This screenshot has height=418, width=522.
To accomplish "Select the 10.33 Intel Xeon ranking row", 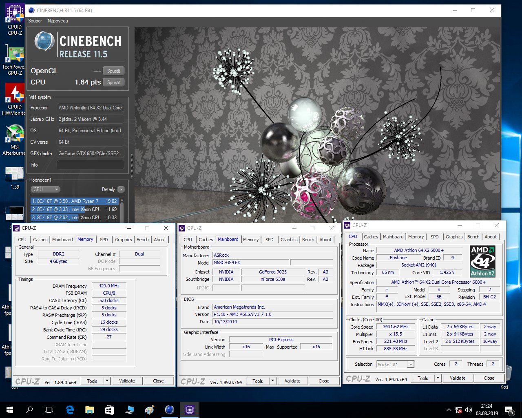I will 75,218.
